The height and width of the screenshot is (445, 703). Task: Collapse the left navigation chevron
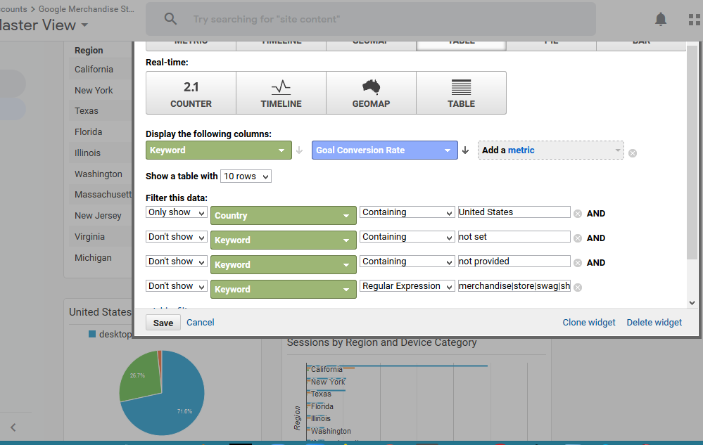coord(13,427)
